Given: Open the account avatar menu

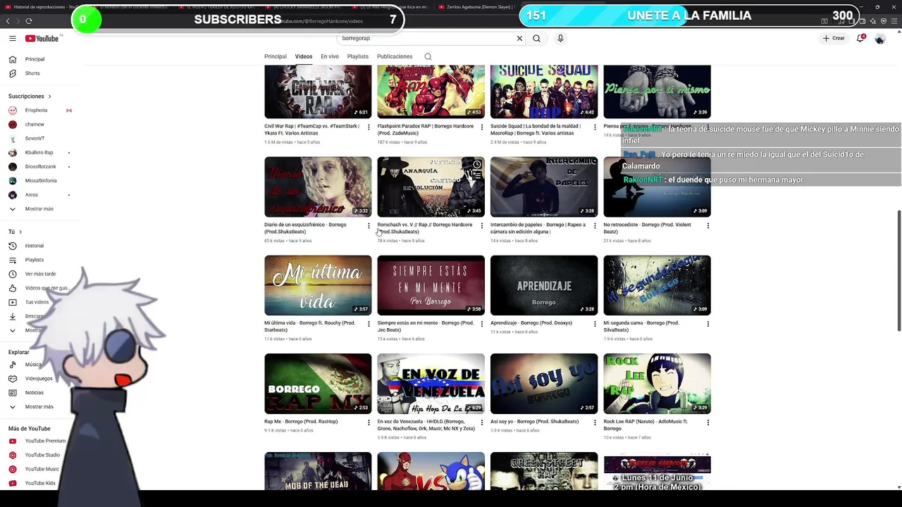Looking at the screenshot, I should tap(880, 39).
